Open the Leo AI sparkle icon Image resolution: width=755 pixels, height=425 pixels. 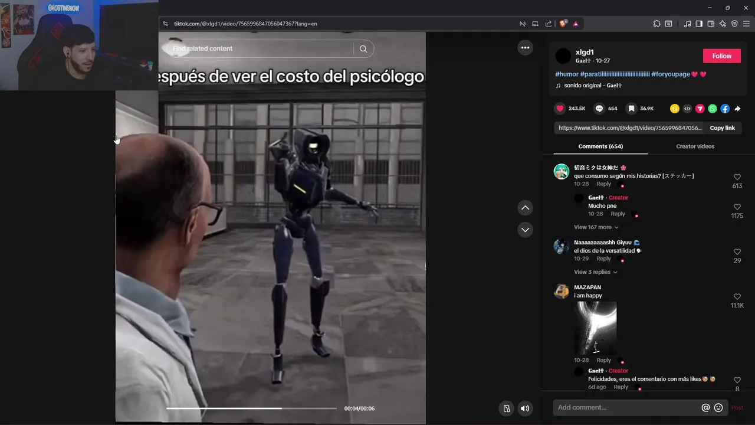(x=723, y=24)
